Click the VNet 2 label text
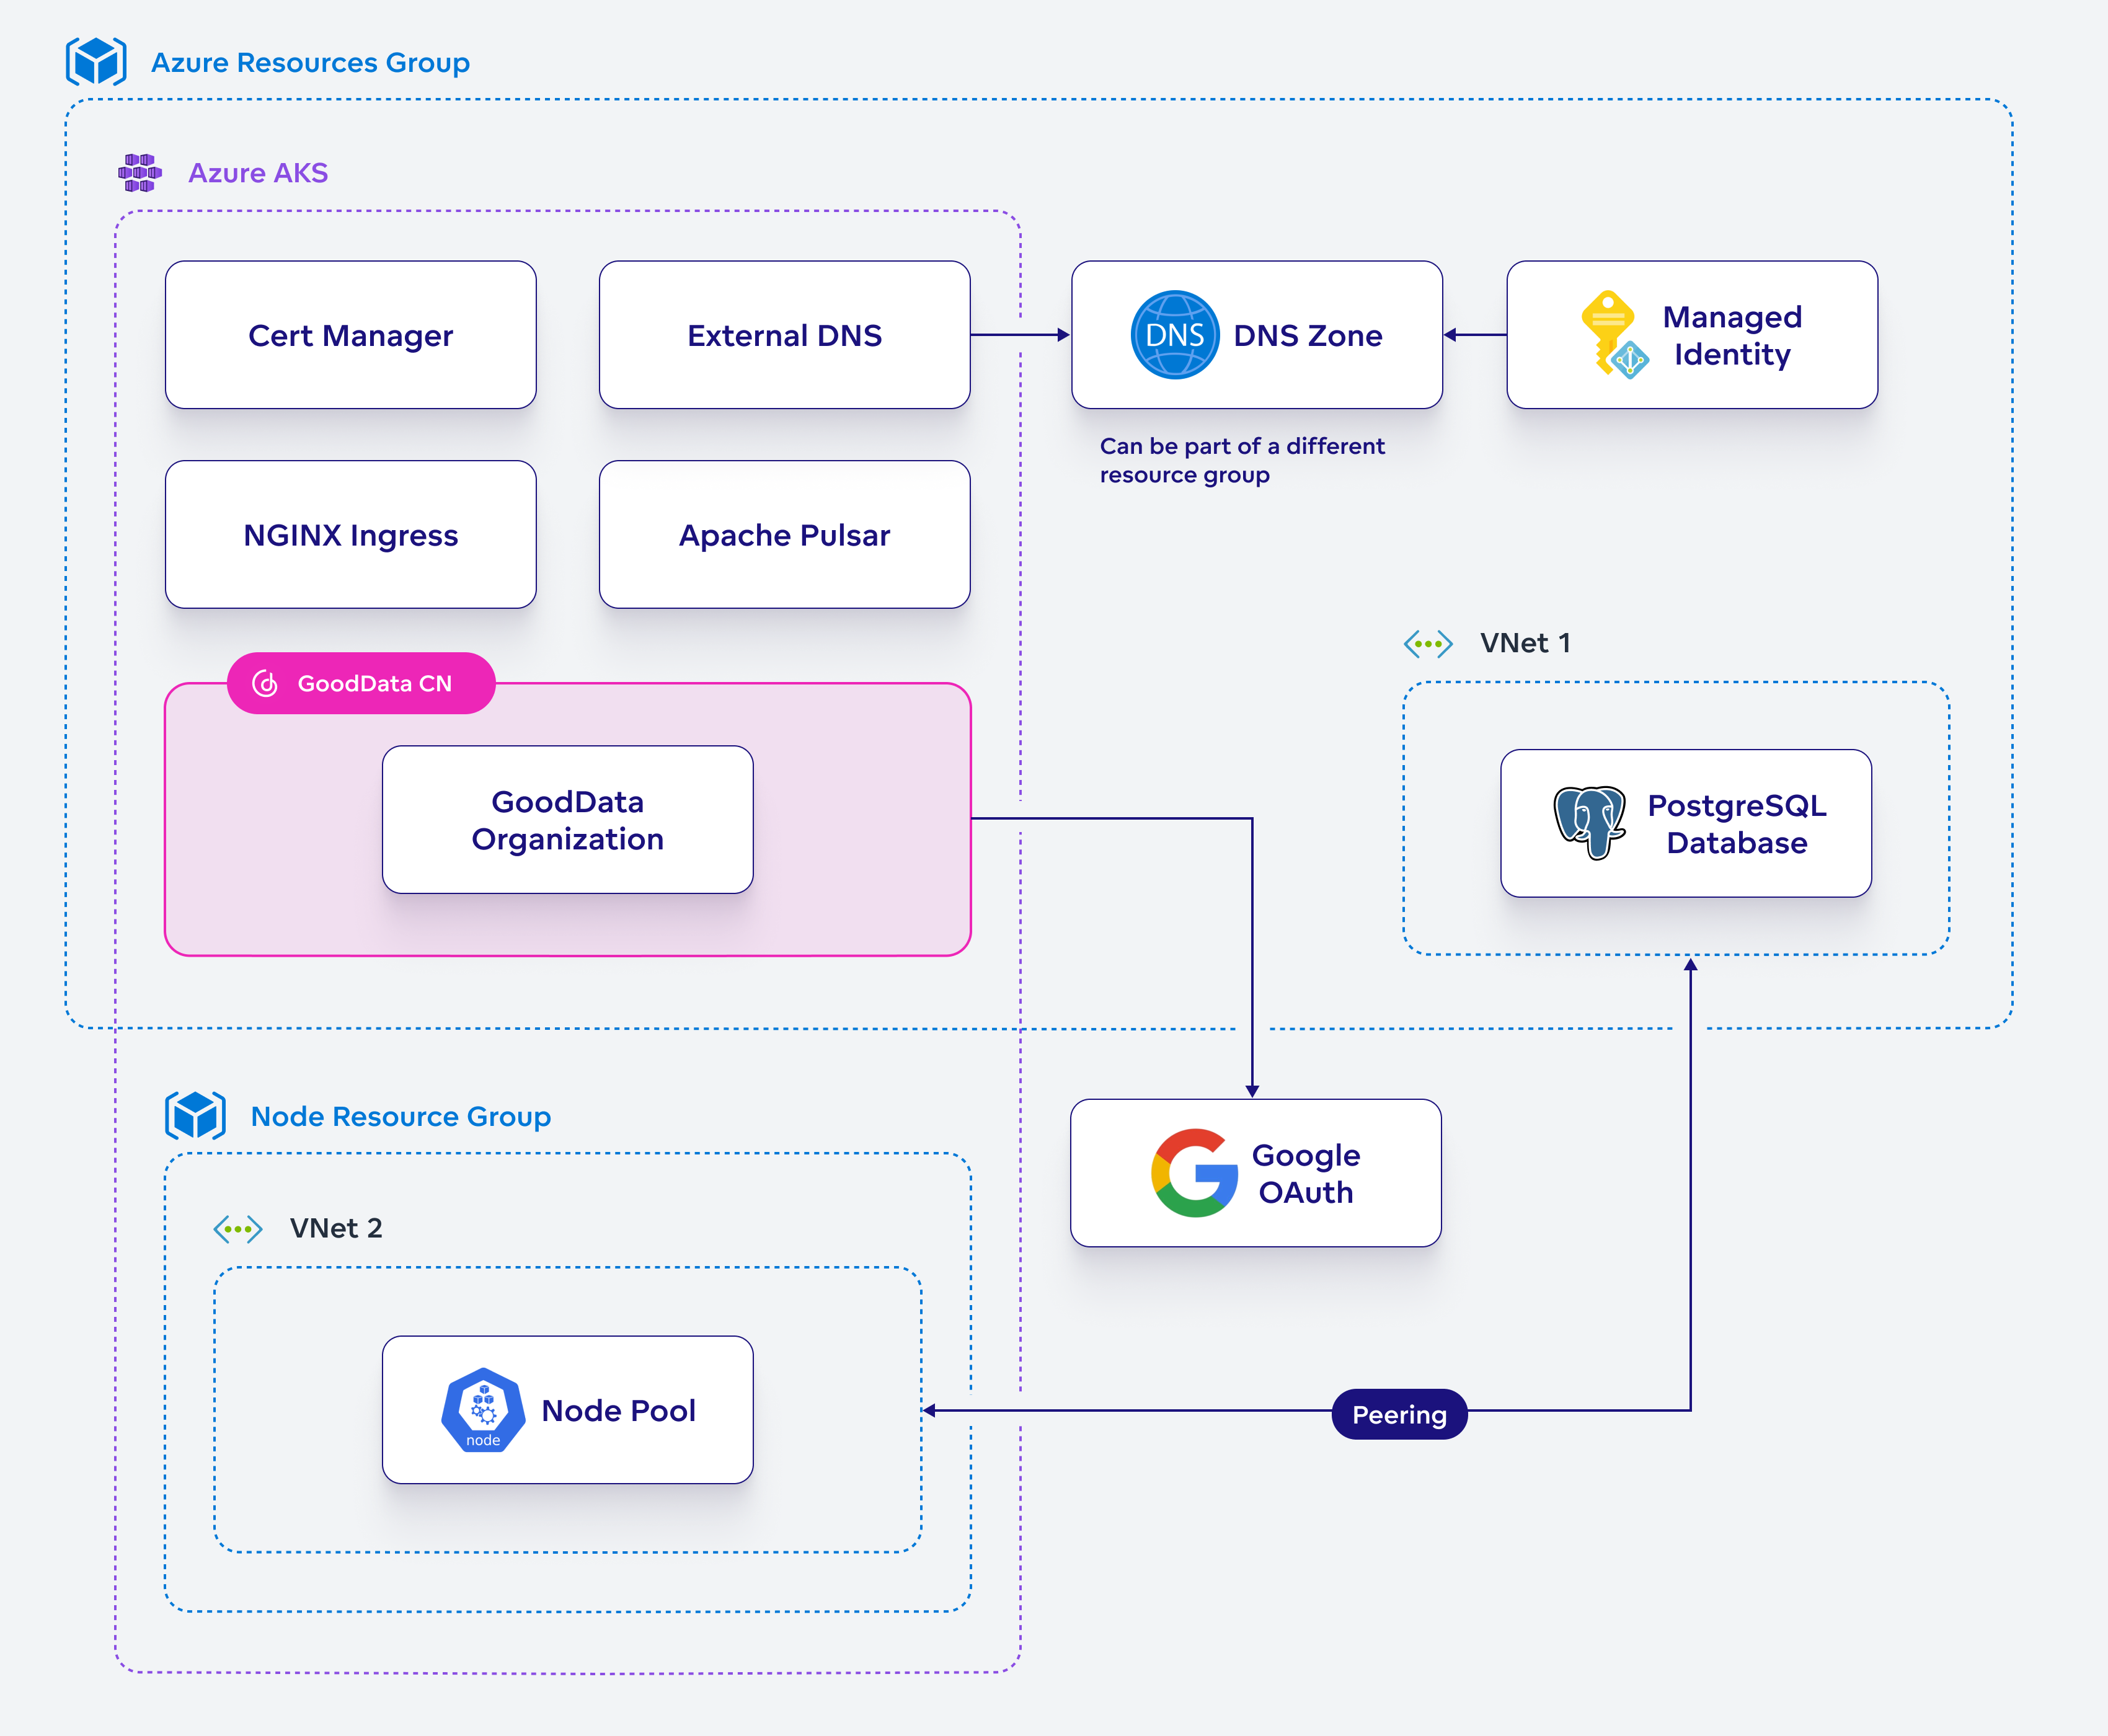This screenshot has width=2108, height=1736. [336, 1228]
